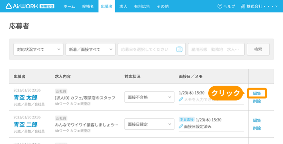This screenshot has width=283, height=144.
Task: Open ヘルプ link
Action: [226, 6]
